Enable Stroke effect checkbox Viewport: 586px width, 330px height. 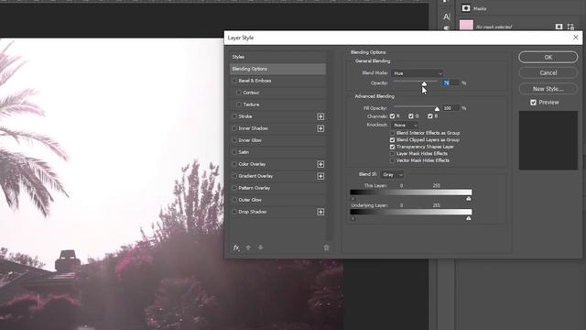[x=234, y=116]
